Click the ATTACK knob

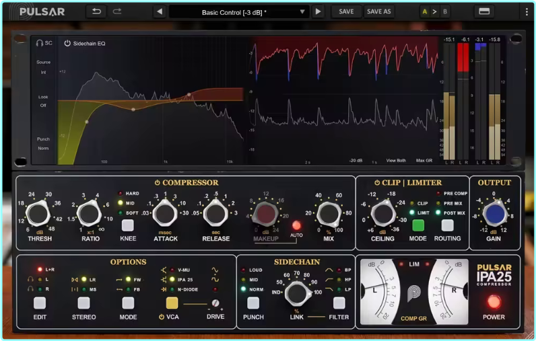click(x=165, y=214)
